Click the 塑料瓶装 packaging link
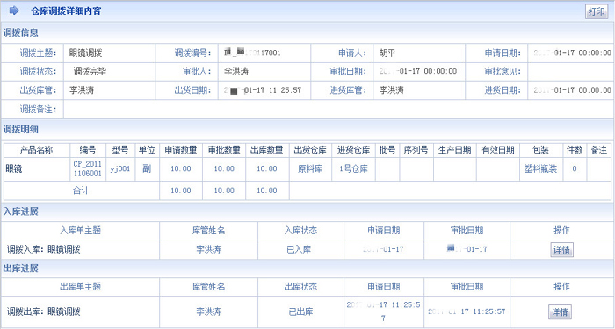Image resolution: width=615 pixels, height=329 pixels. click(x=540, y=168)
